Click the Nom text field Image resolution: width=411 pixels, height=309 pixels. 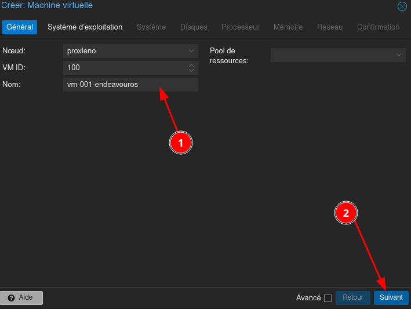click(130, 85)
